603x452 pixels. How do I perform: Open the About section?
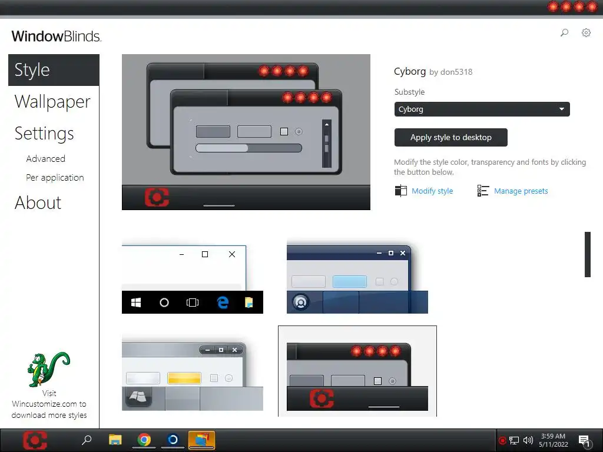38,202
